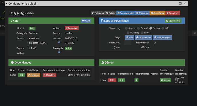Click Sauvegarder to save log settings

click(x=173, y=21)
